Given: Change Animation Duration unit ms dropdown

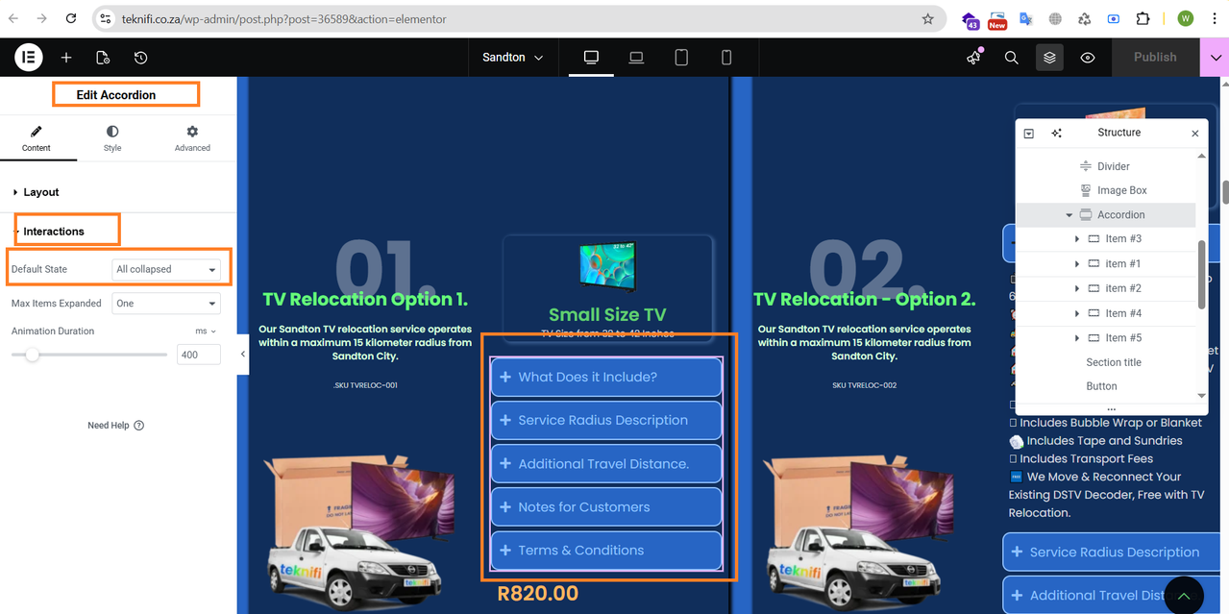Looking at the screenshot, I should [206, 331].
